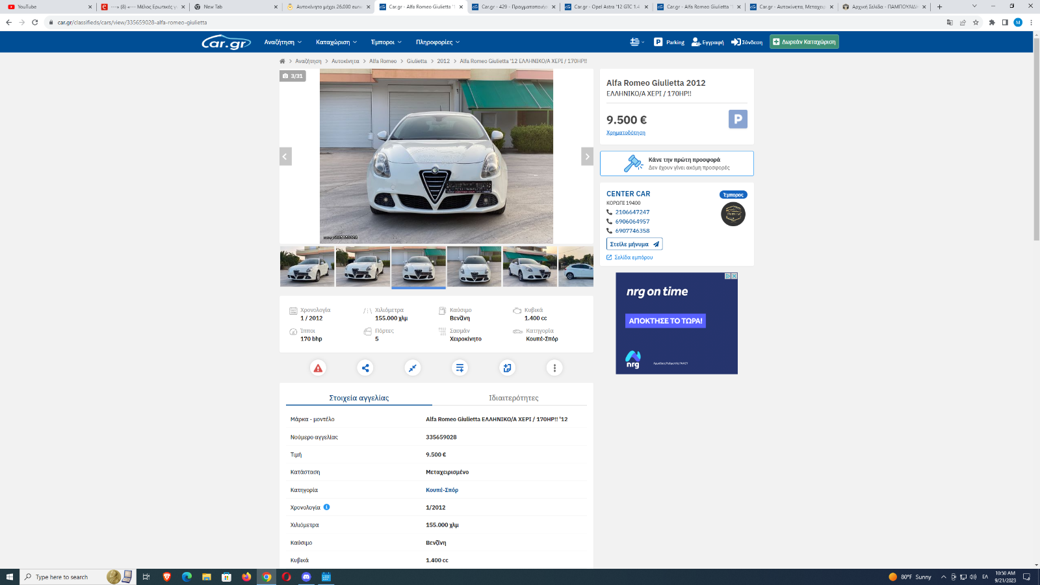Image resolution: width=1040 pixels, height=585 pixels.
Task: Show hidden system tray icons
Action: pyautogui.click(x=943, y=577)
